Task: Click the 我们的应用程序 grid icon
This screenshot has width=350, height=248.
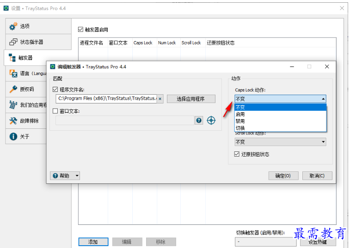Action: point(13,105)
